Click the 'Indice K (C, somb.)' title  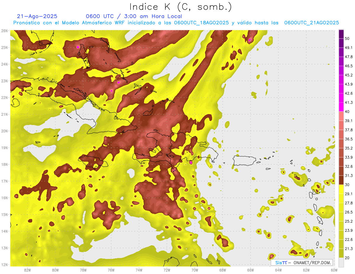180,7
